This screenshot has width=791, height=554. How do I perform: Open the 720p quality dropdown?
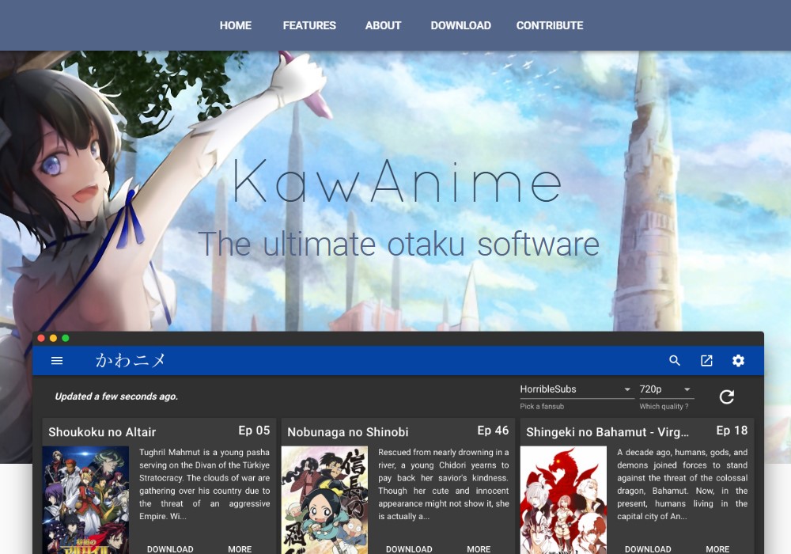coord(666,389)
